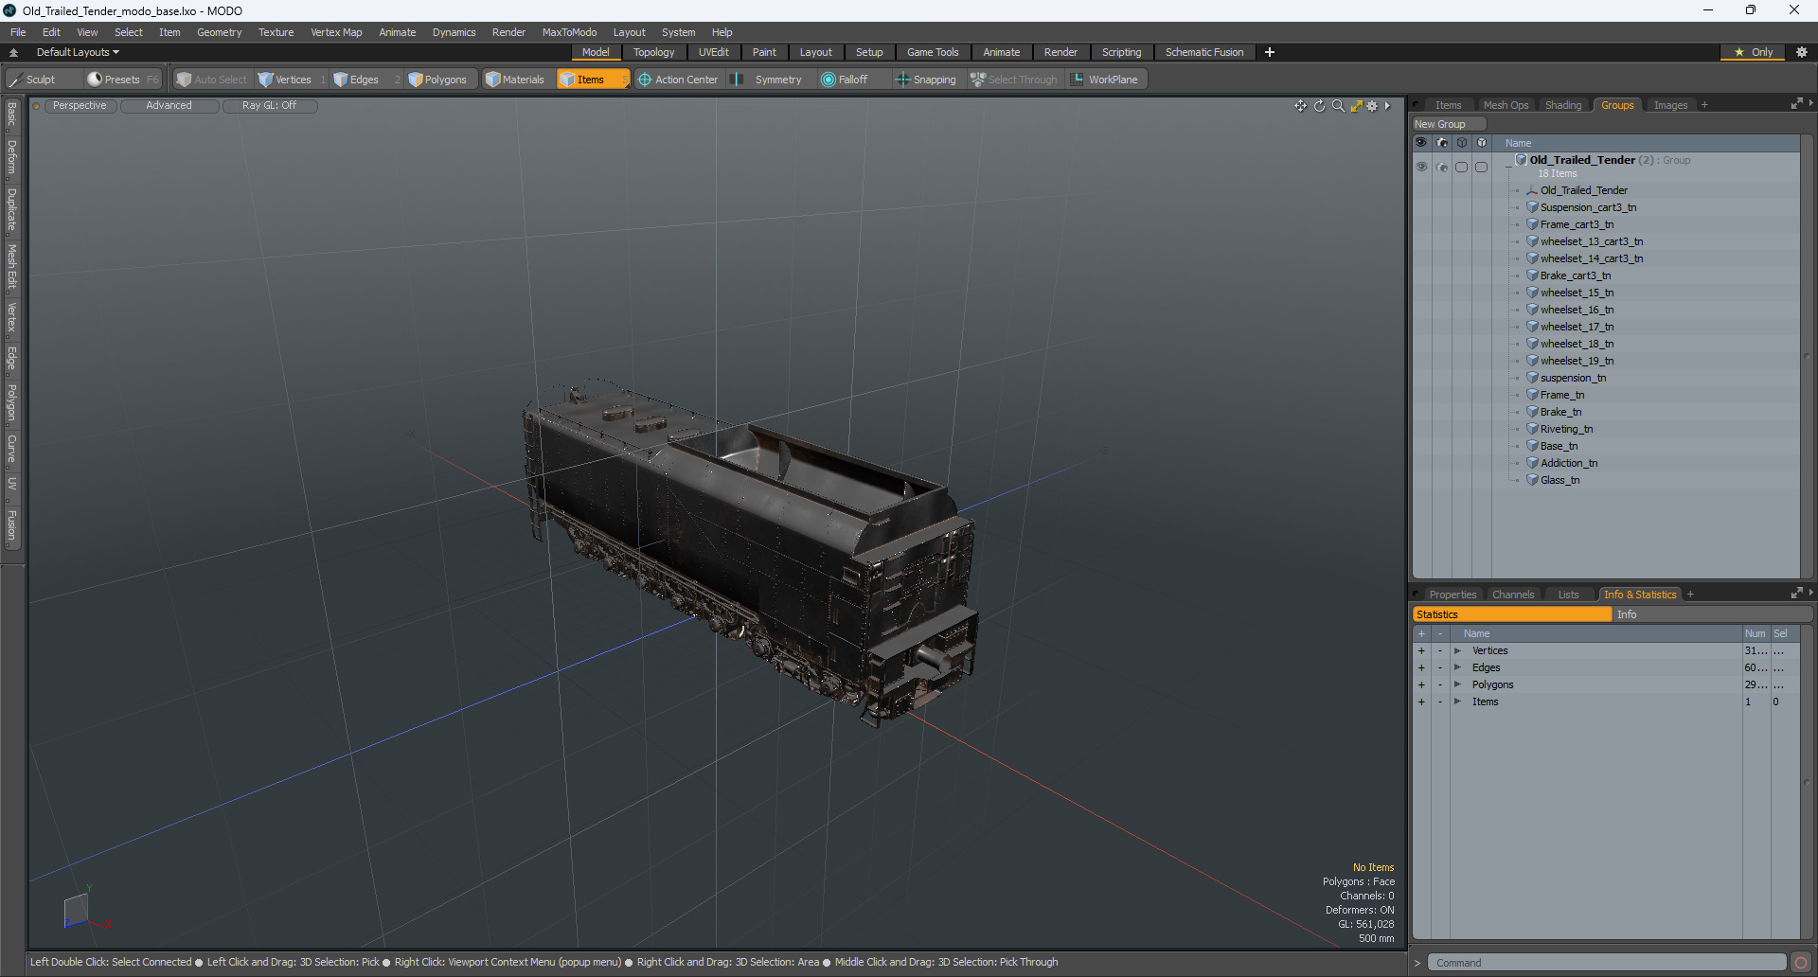Open the layout settings gear icon
This screenshot has height=977, width=1818.
[1802, 52]
